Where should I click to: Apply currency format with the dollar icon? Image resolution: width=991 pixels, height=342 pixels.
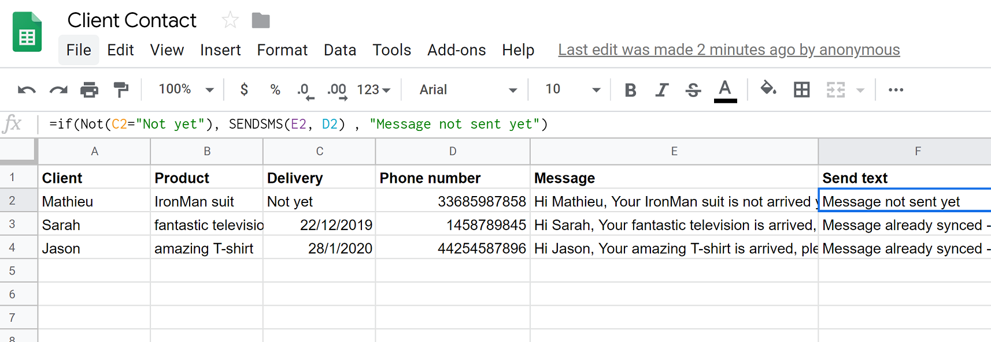click(x=243, y=89)
